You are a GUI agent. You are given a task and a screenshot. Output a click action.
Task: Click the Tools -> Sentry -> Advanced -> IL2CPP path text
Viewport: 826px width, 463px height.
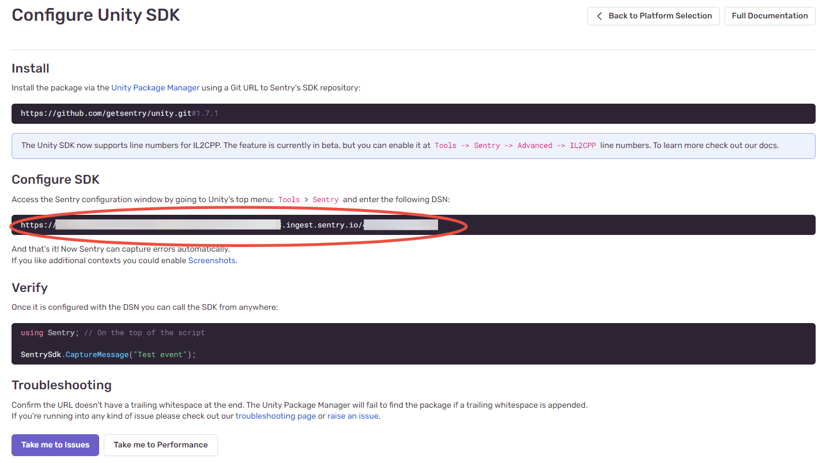point(515,146)
